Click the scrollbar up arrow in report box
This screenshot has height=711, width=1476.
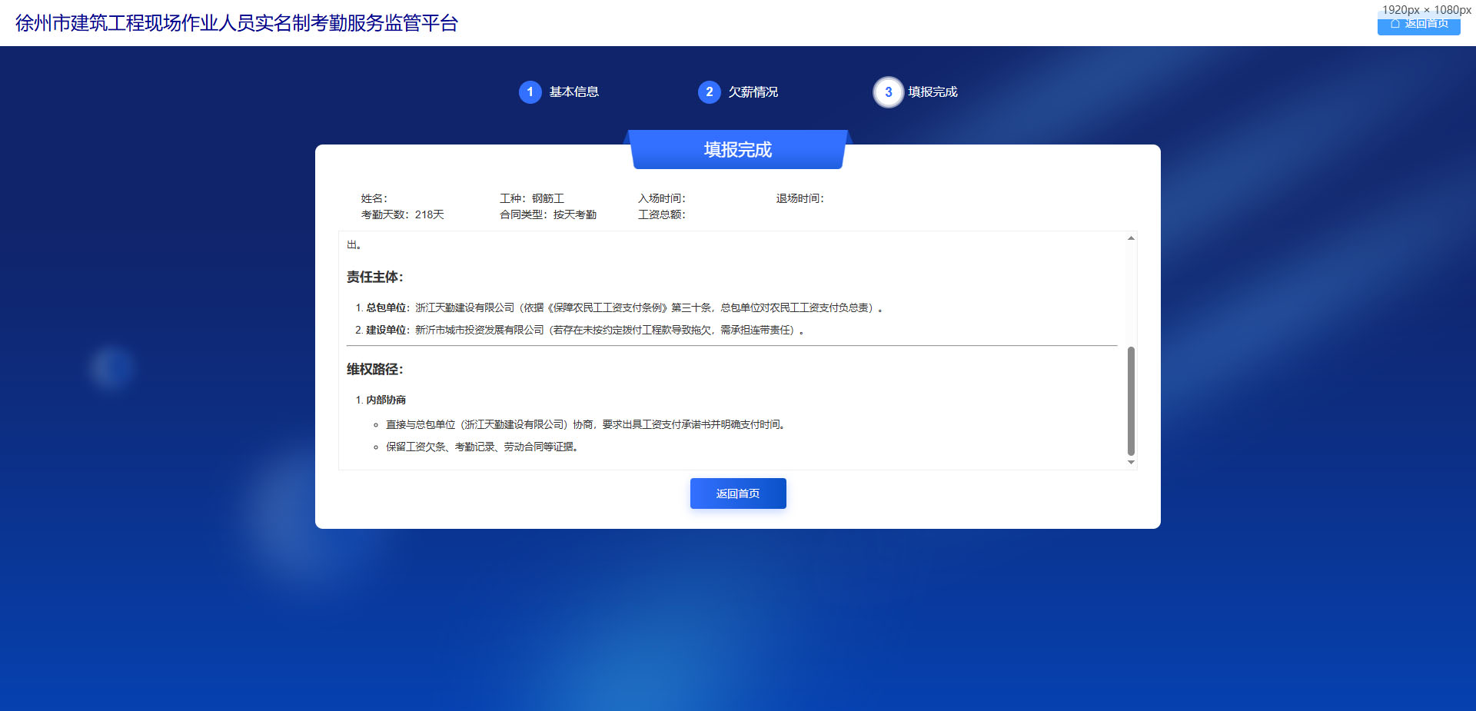pos(1131,238)
